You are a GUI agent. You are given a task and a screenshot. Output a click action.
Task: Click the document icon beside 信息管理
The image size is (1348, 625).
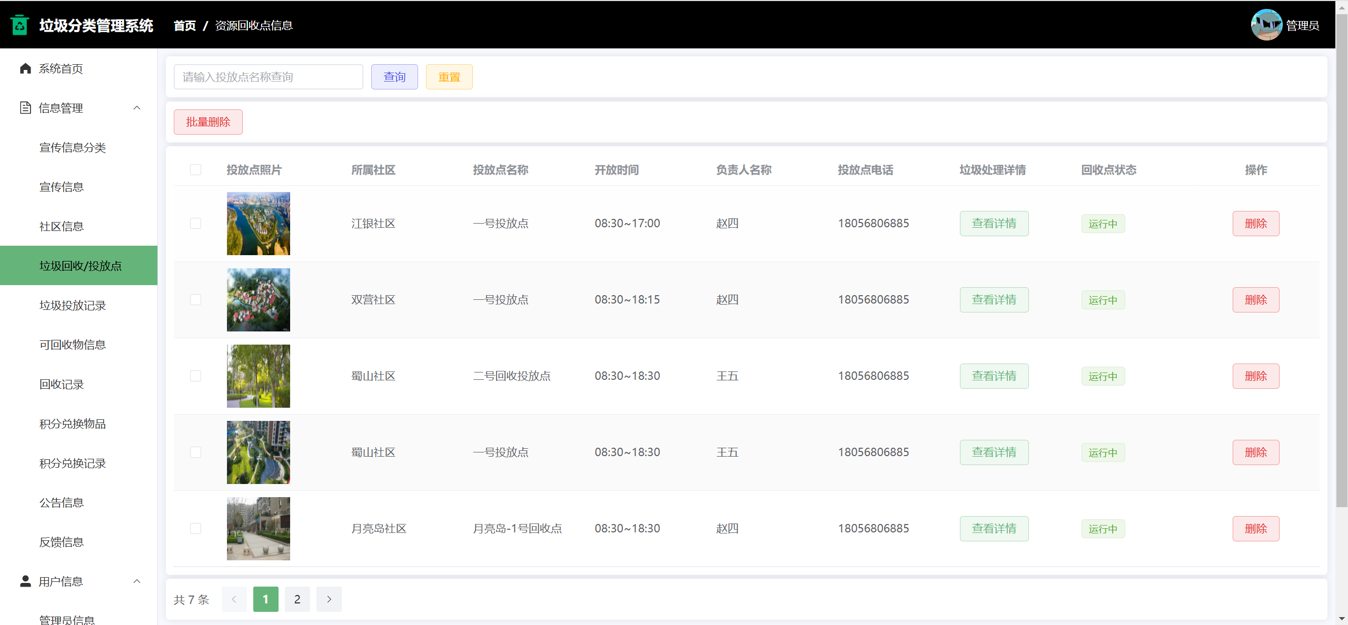(x=25, y=108)
